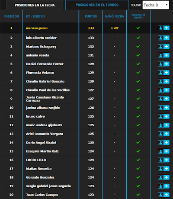Select bruno calvo name
This screenshot has width=173, height=199.
pos(35,116)
